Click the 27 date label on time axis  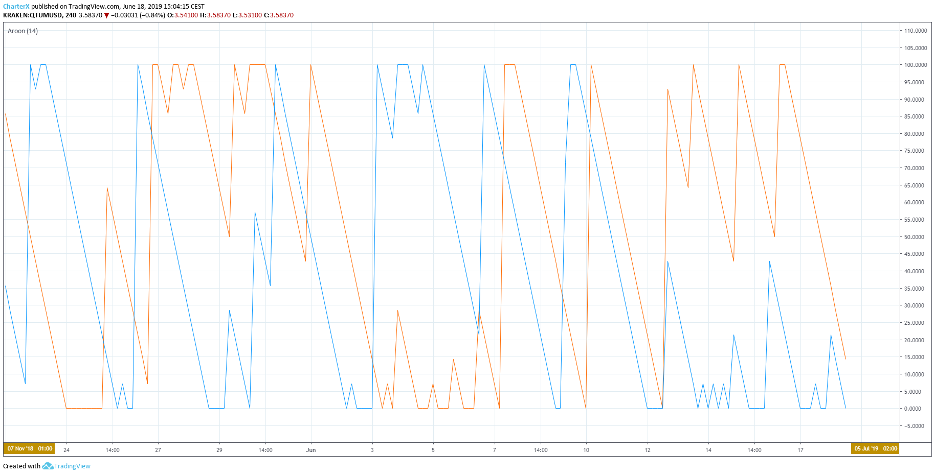[158, 450]
